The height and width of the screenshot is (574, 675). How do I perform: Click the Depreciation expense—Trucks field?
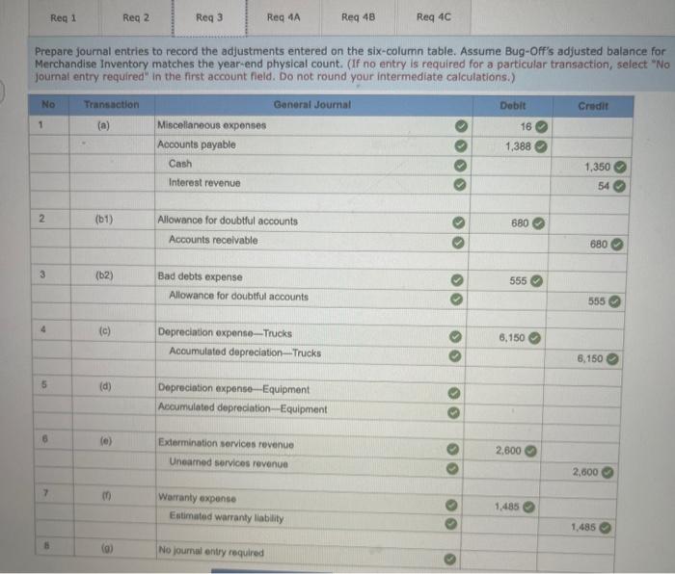[x=310, y=333]
